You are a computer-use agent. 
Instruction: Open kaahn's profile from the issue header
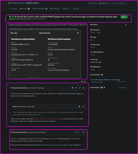pos(28,19)
